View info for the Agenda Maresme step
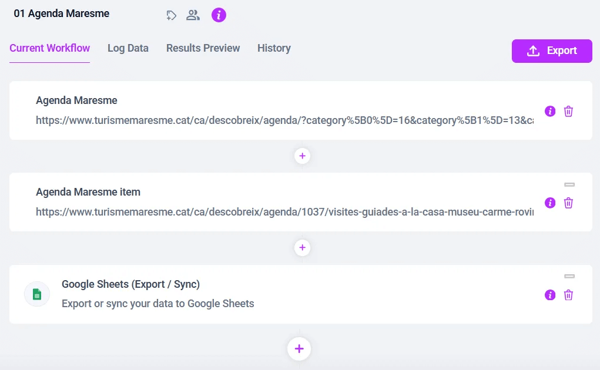This screenshot has width=600, height=370. pos(550,111)
